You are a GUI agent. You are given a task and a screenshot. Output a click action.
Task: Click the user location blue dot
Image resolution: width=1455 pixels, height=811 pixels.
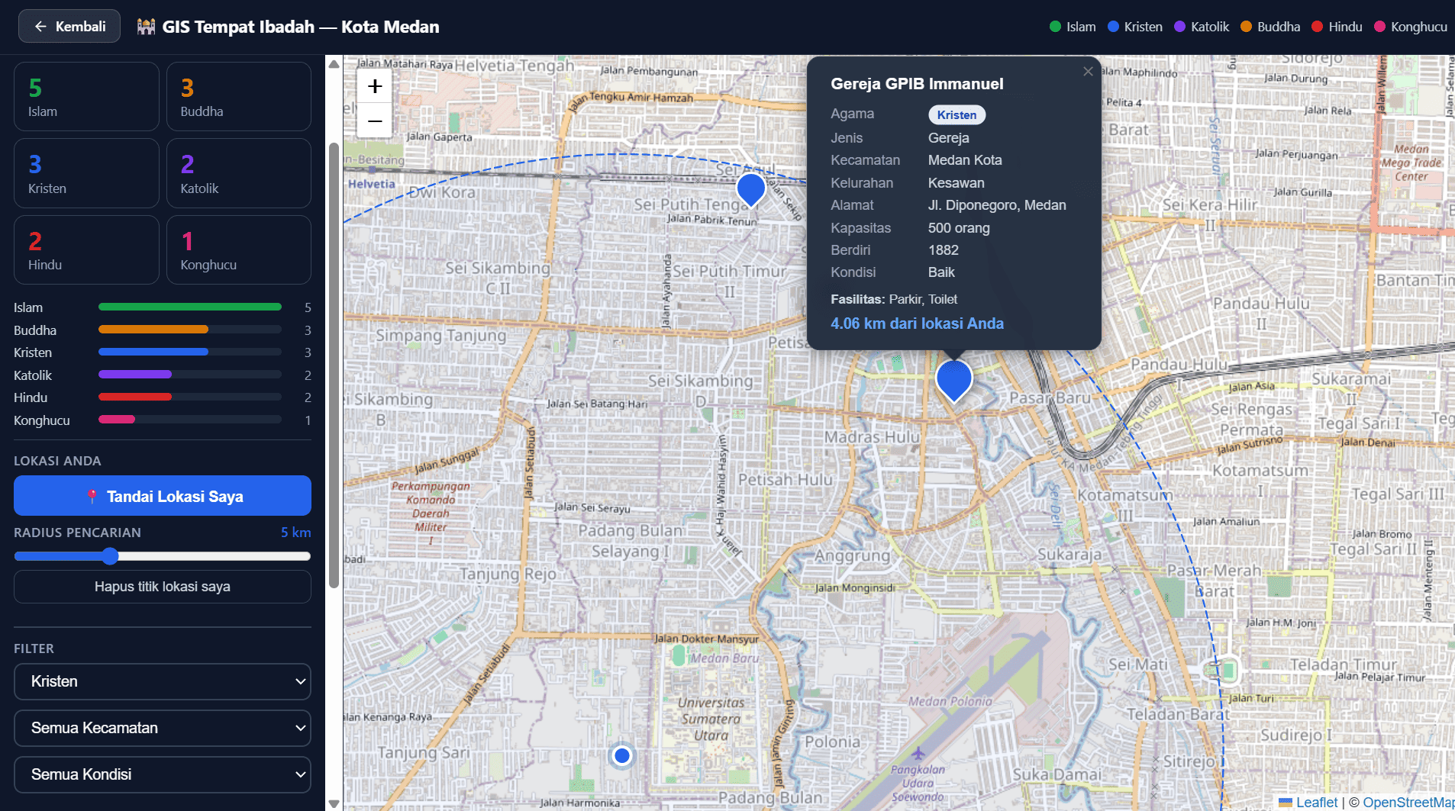click(x=622, y=755)
